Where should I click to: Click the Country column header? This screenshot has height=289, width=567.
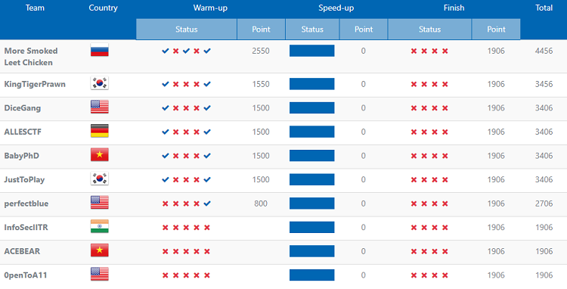103,8
